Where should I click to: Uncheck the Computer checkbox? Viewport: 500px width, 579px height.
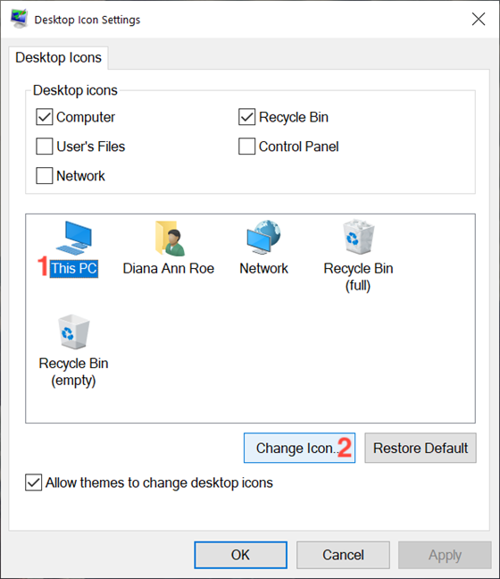45,117
